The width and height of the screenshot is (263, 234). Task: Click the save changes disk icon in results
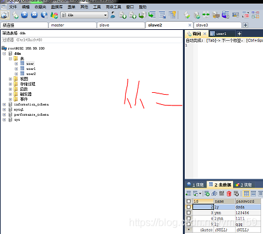[x=222, y=193]
